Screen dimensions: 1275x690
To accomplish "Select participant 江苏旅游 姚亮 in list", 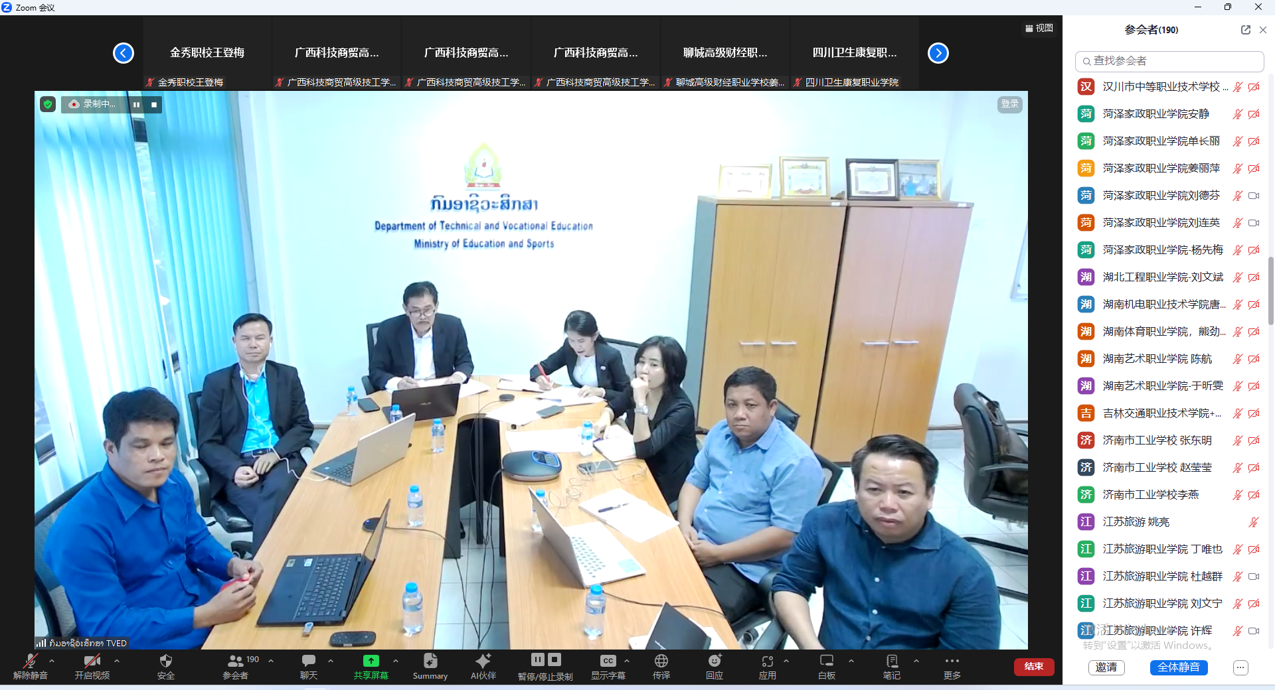I will pyautogui.click(x=1136, y=522).
